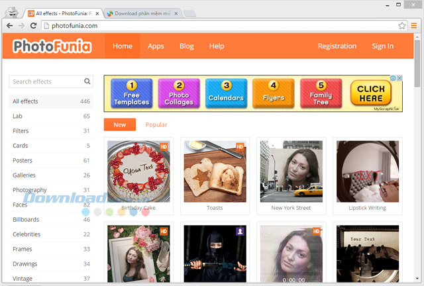Click the AdChoices info icon

point(393,78)
